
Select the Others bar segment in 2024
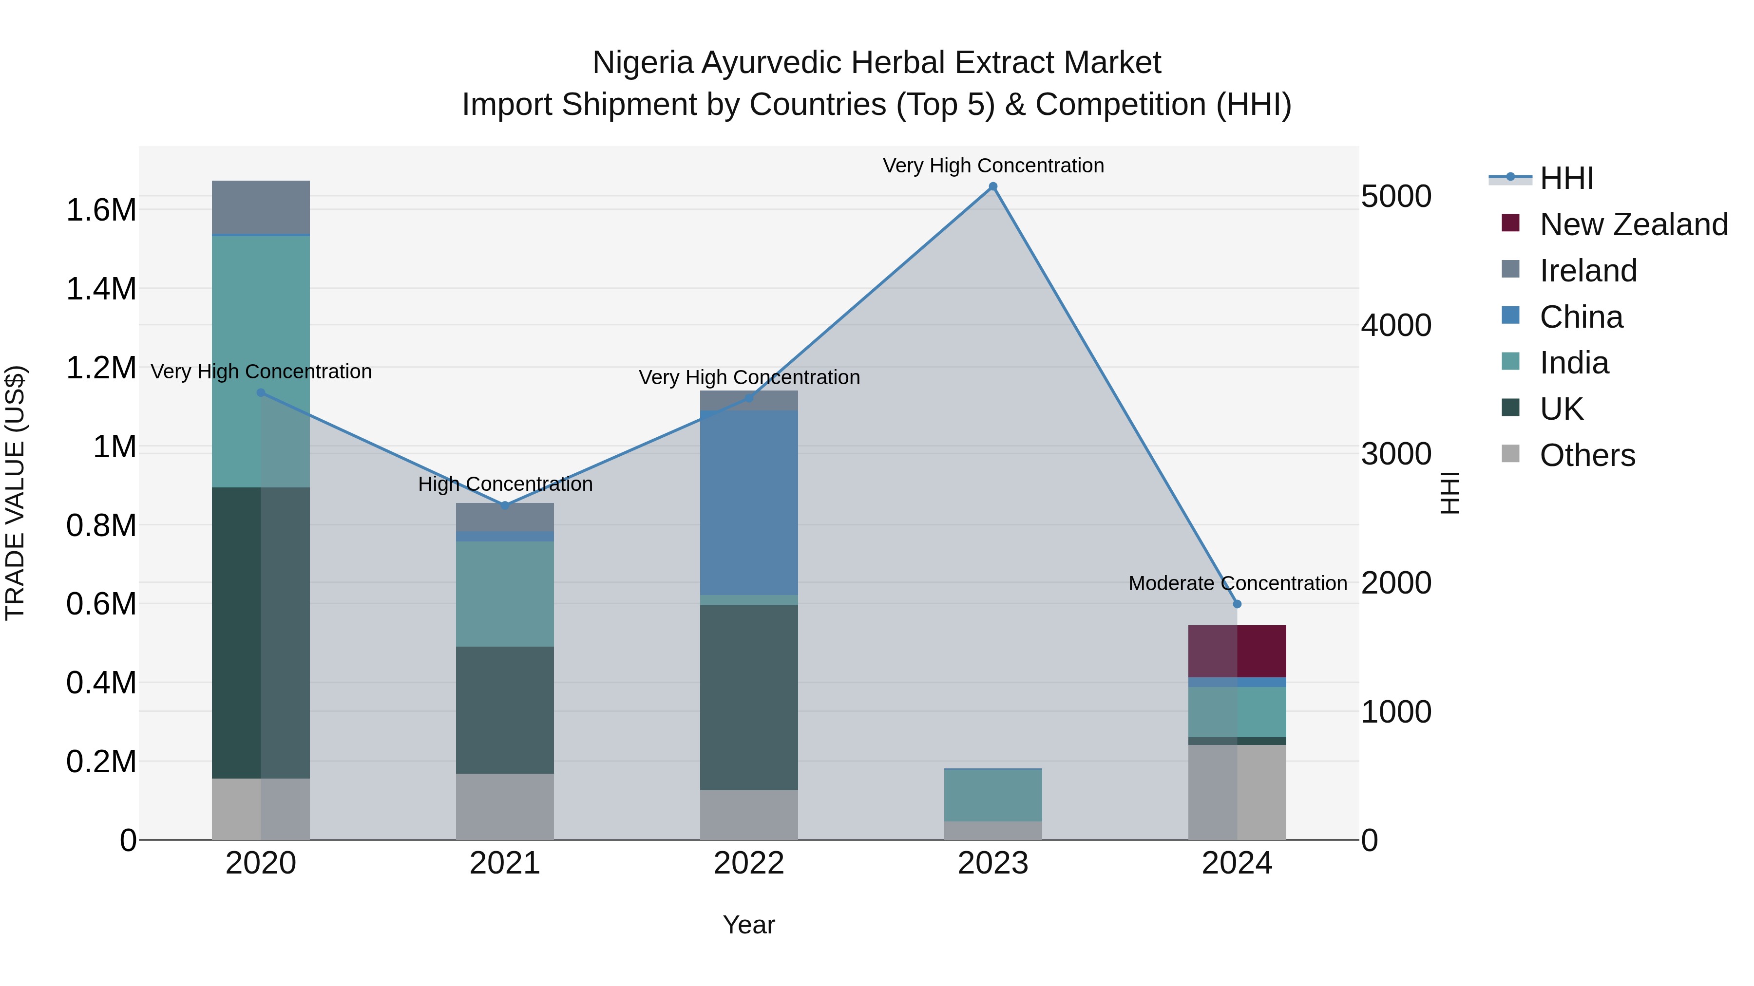coord(1237,792)
